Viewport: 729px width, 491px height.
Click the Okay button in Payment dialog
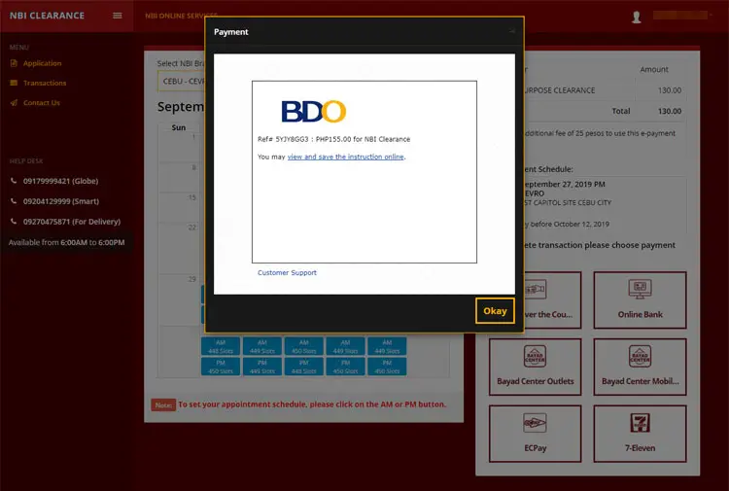(495, 310)
